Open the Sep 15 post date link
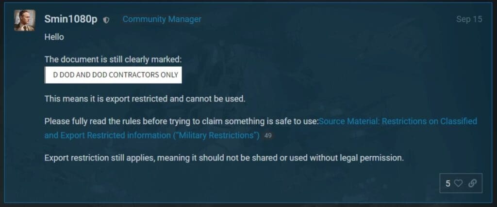 [x=469, y=19]
